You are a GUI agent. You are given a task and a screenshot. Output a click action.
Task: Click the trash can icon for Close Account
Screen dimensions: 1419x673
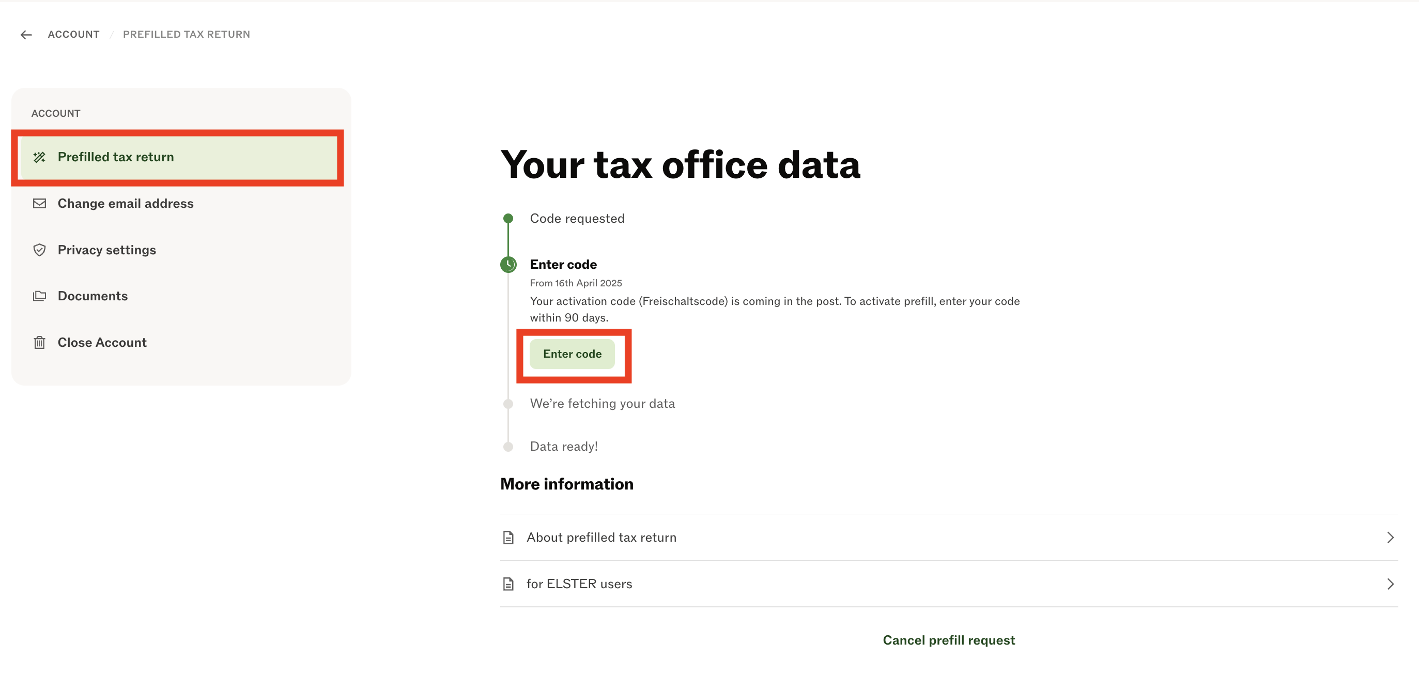[39, 342]
